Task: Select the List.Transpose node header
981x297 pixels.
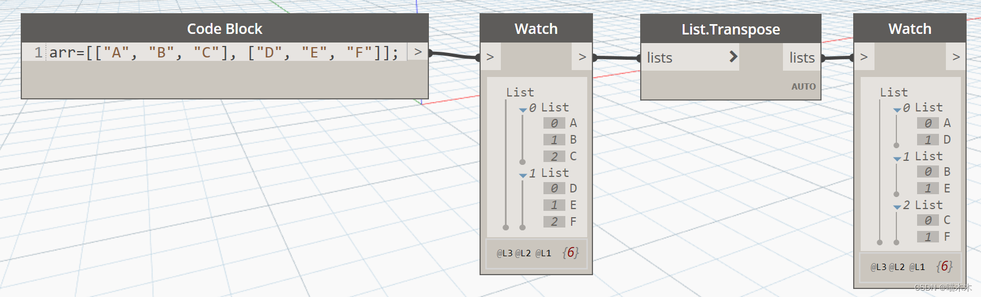Action: tap(731, 29)
